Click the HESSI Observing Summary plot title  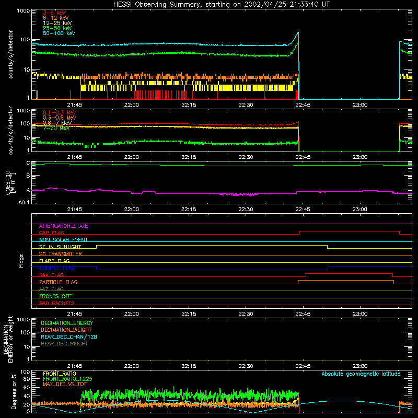[221, 5]
